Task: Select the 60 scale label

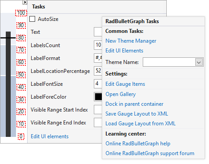Action: point(21,62)
